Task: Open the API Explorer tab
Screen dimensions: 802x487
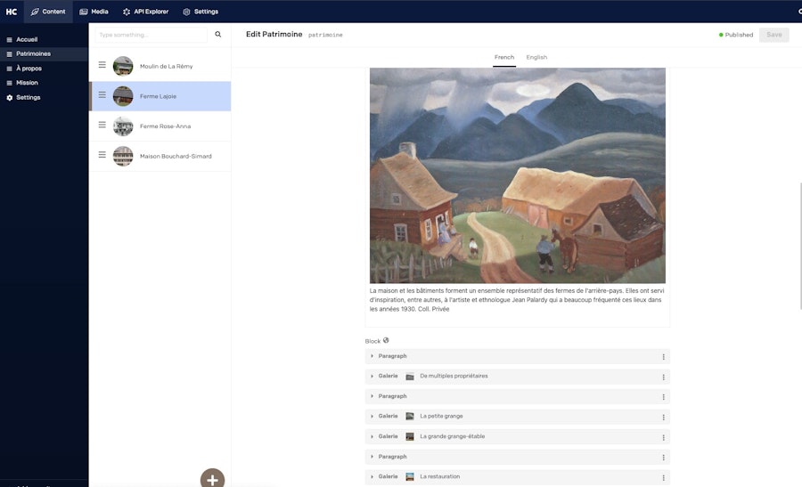Action: point(145,12)
